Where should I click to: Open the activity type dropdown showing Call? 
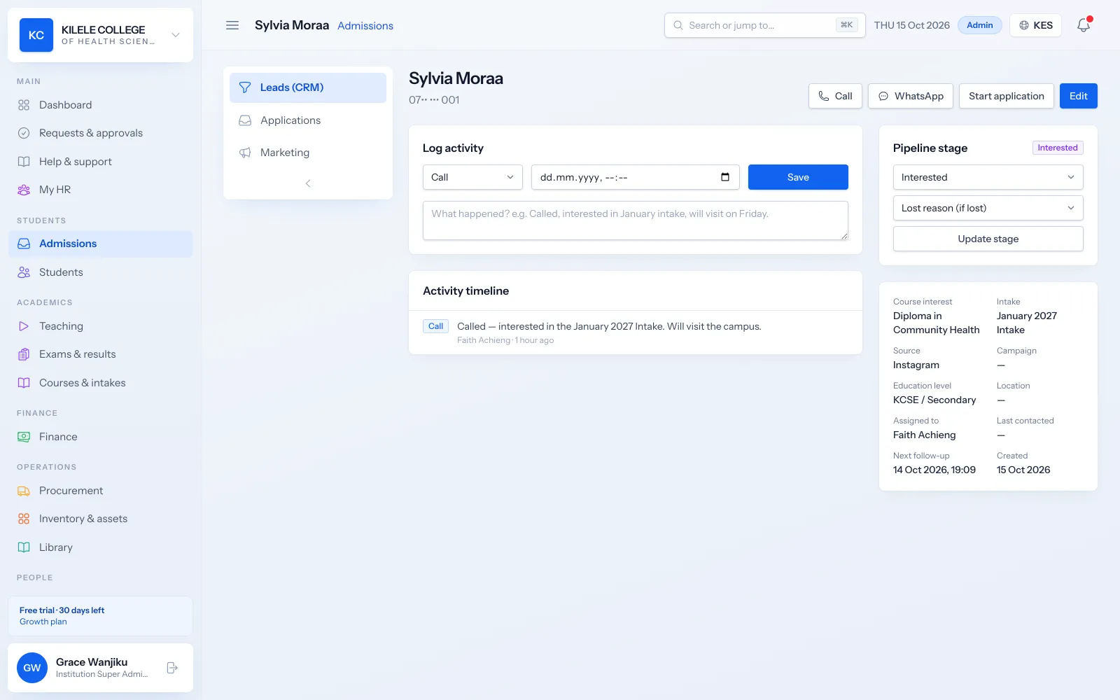pyautogui.click(x=472, y=177)
